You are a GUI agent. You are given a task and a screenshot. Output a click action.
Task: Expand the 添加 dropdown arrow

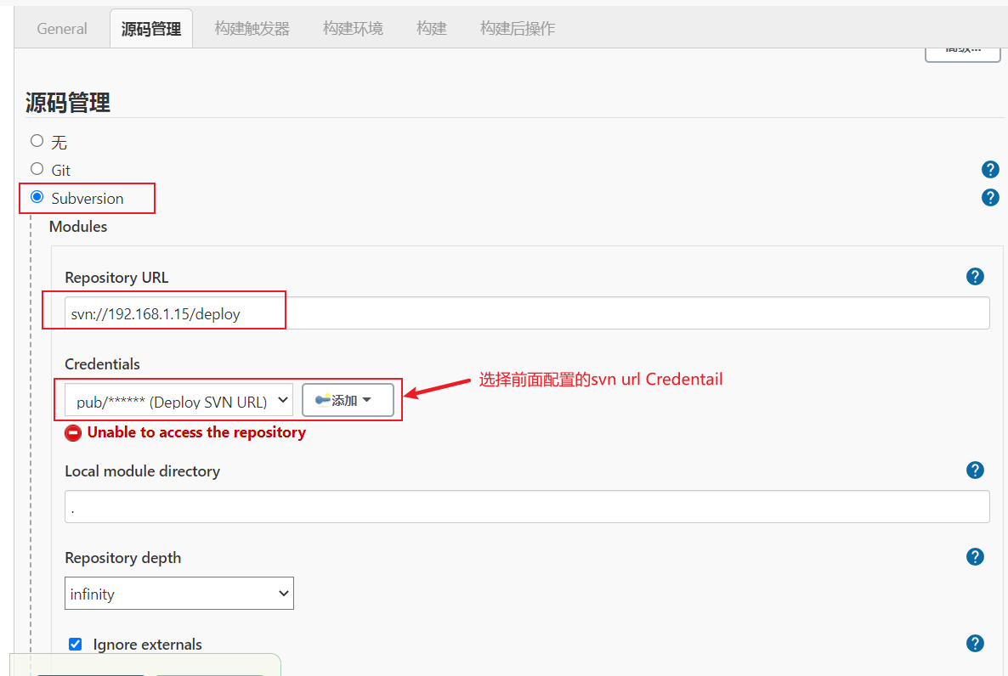367,399
